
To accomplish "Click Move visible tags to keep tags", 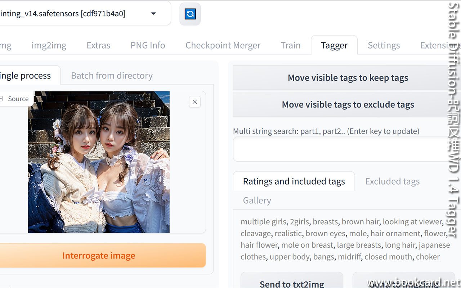I will [348, 77].
